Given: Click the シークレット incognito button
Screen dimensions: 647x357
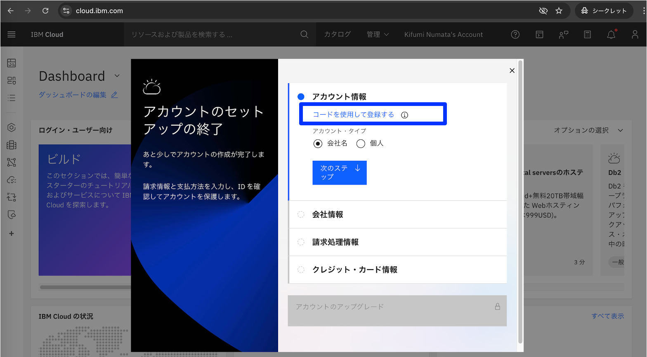Looking at the screenshot, I should (604, 11).
